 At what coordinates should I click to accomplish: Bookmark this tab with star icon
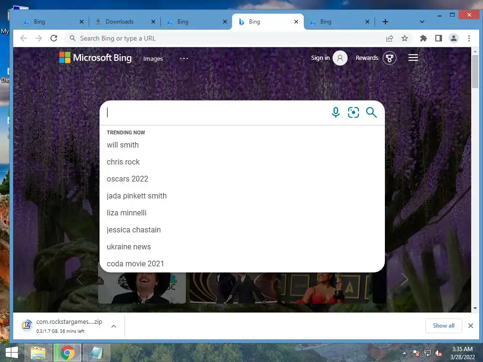coord(405,38)
